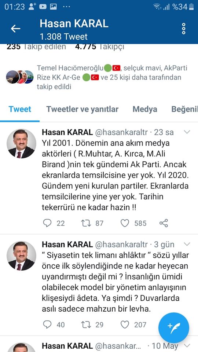Expand options chevron on 3 gün tweet
Screen dimensions: 198x352
point(187,244)
